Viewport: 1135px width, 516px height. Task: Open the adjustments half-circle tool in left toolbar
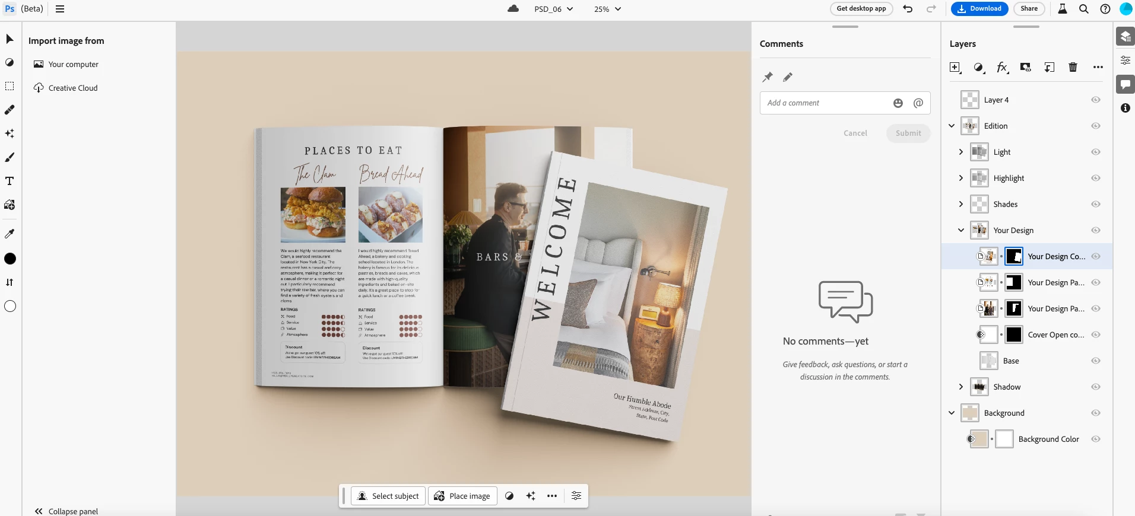click(x=9, y=62)
